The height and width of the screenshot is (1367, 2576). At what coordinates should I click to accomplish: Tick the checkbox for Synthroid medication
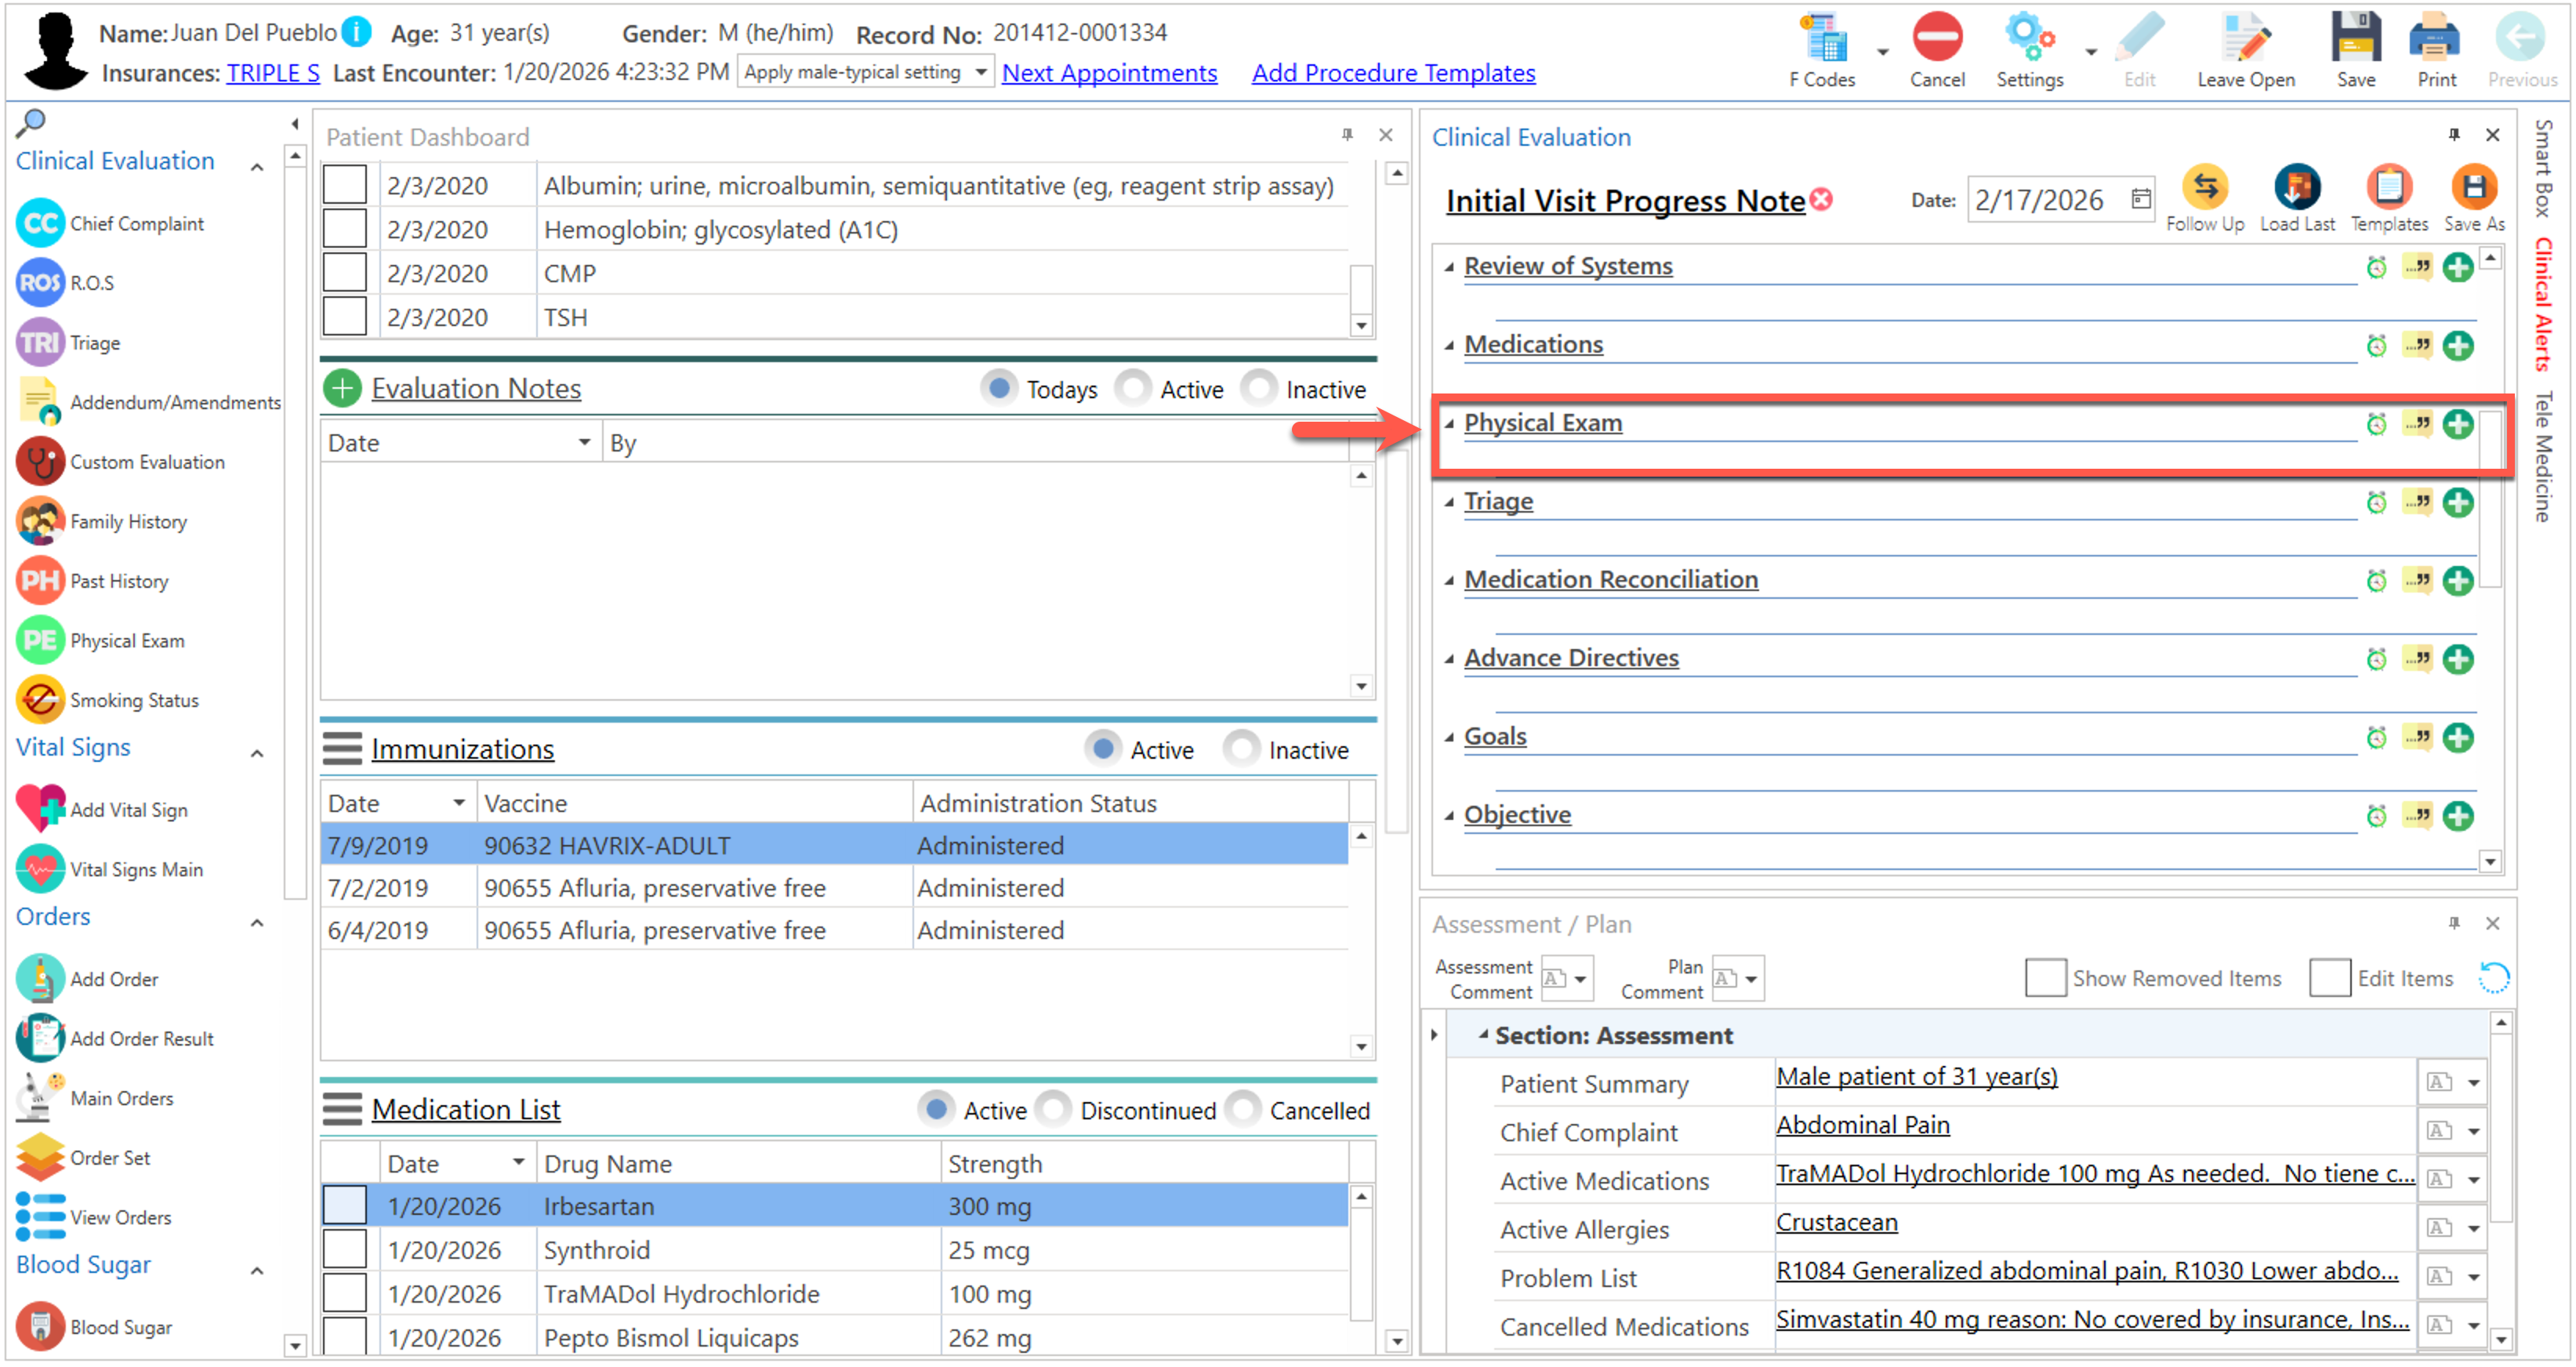coord(344,1250)
